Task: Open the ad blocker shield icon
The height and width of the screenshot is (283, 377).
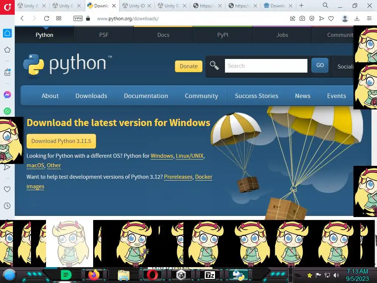Action: coord(312,18)
